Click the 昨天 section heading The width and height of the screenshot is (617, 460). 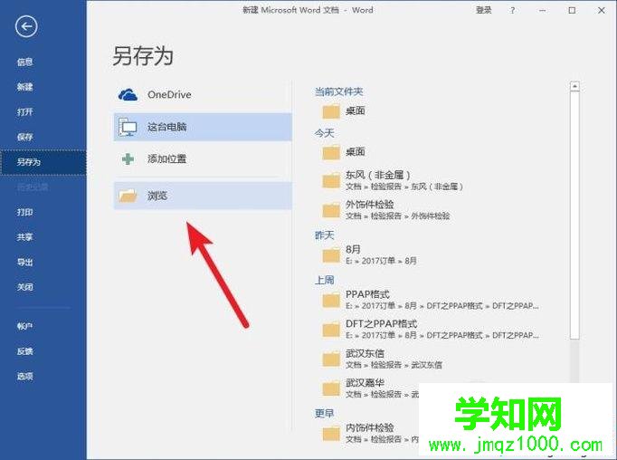324,235
